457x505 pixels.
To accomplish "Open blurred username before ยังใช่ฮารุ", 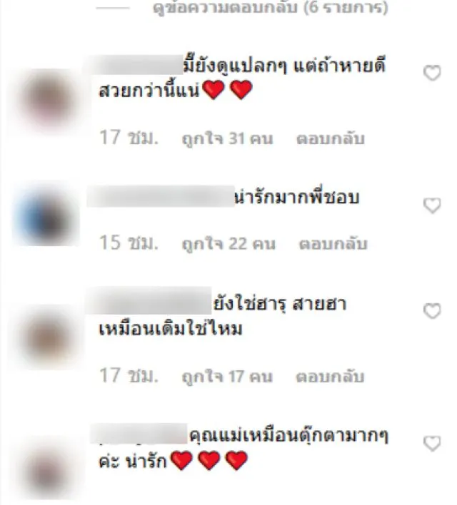I will [148, 300].
